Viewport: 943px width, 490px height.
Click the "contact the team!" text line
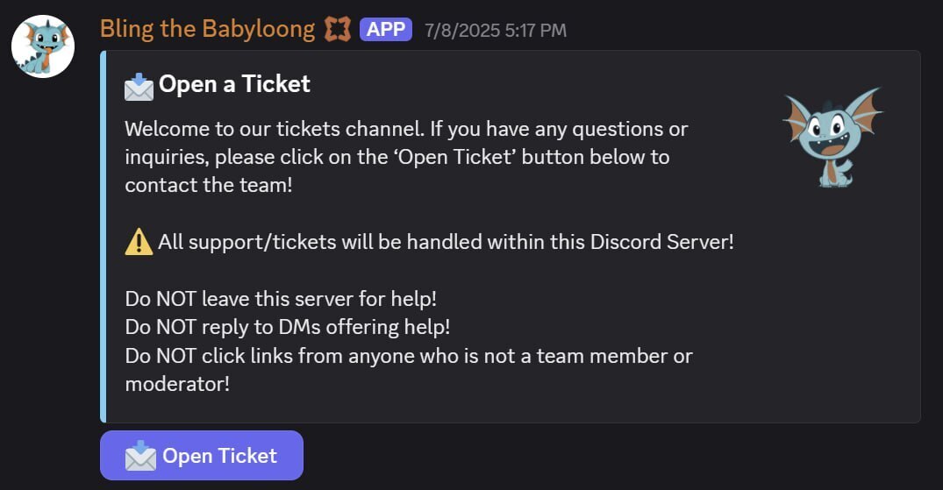click(x=208, y=186)
